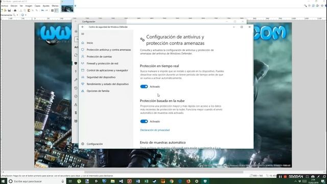This screenshot has height=184, width=327.
Task: Click the Undo icon in paint.net toolbar
Action: point(42,10)
